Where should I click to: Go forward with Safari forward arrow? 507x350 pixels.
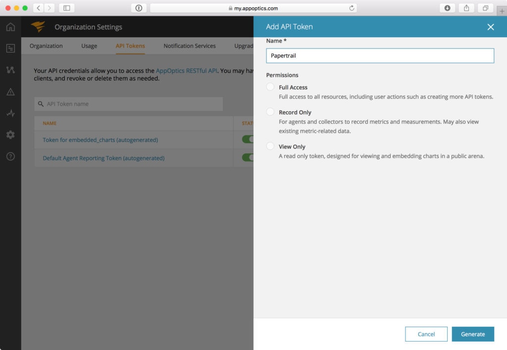click(49, 8)
